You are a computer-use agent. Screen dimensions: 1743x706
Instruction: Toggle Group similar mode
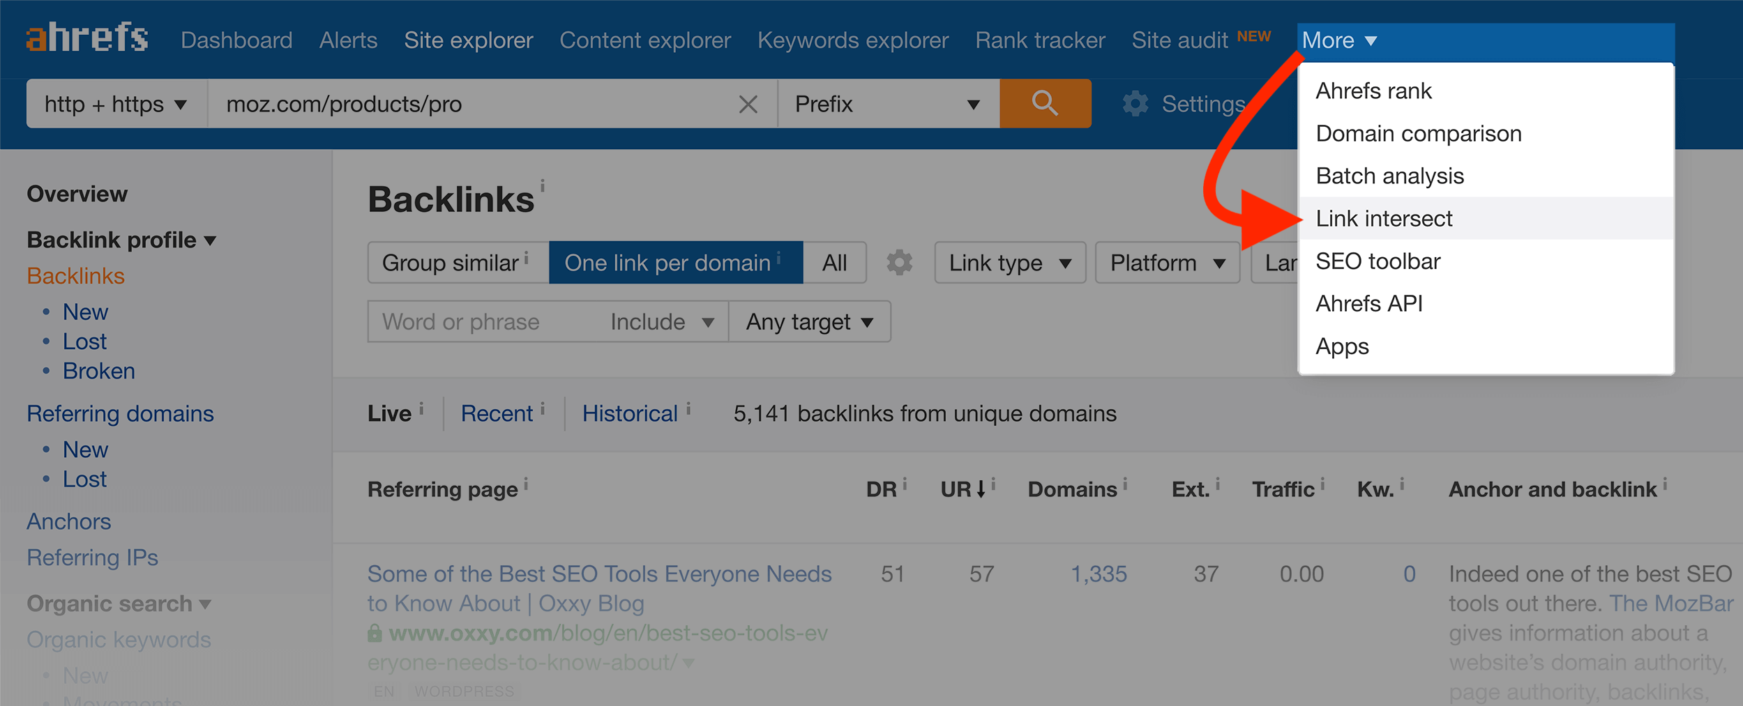point(458,263)
